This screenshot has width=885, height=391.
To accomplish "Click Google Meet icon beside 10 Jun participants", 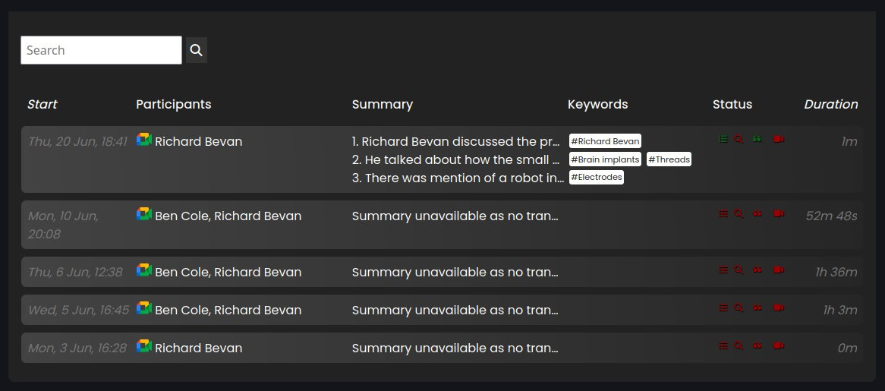I will (x=144, y=214).
